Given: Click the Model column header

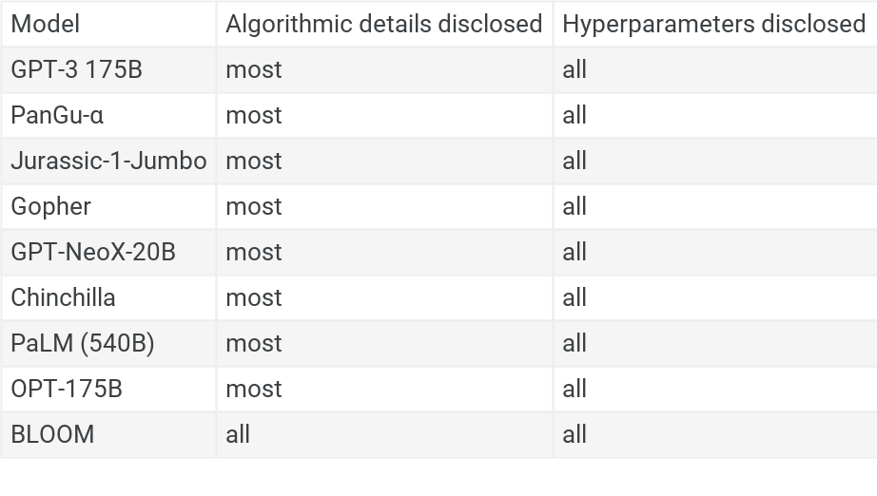Looking at the screenshot, I should [x=46, y=24].
